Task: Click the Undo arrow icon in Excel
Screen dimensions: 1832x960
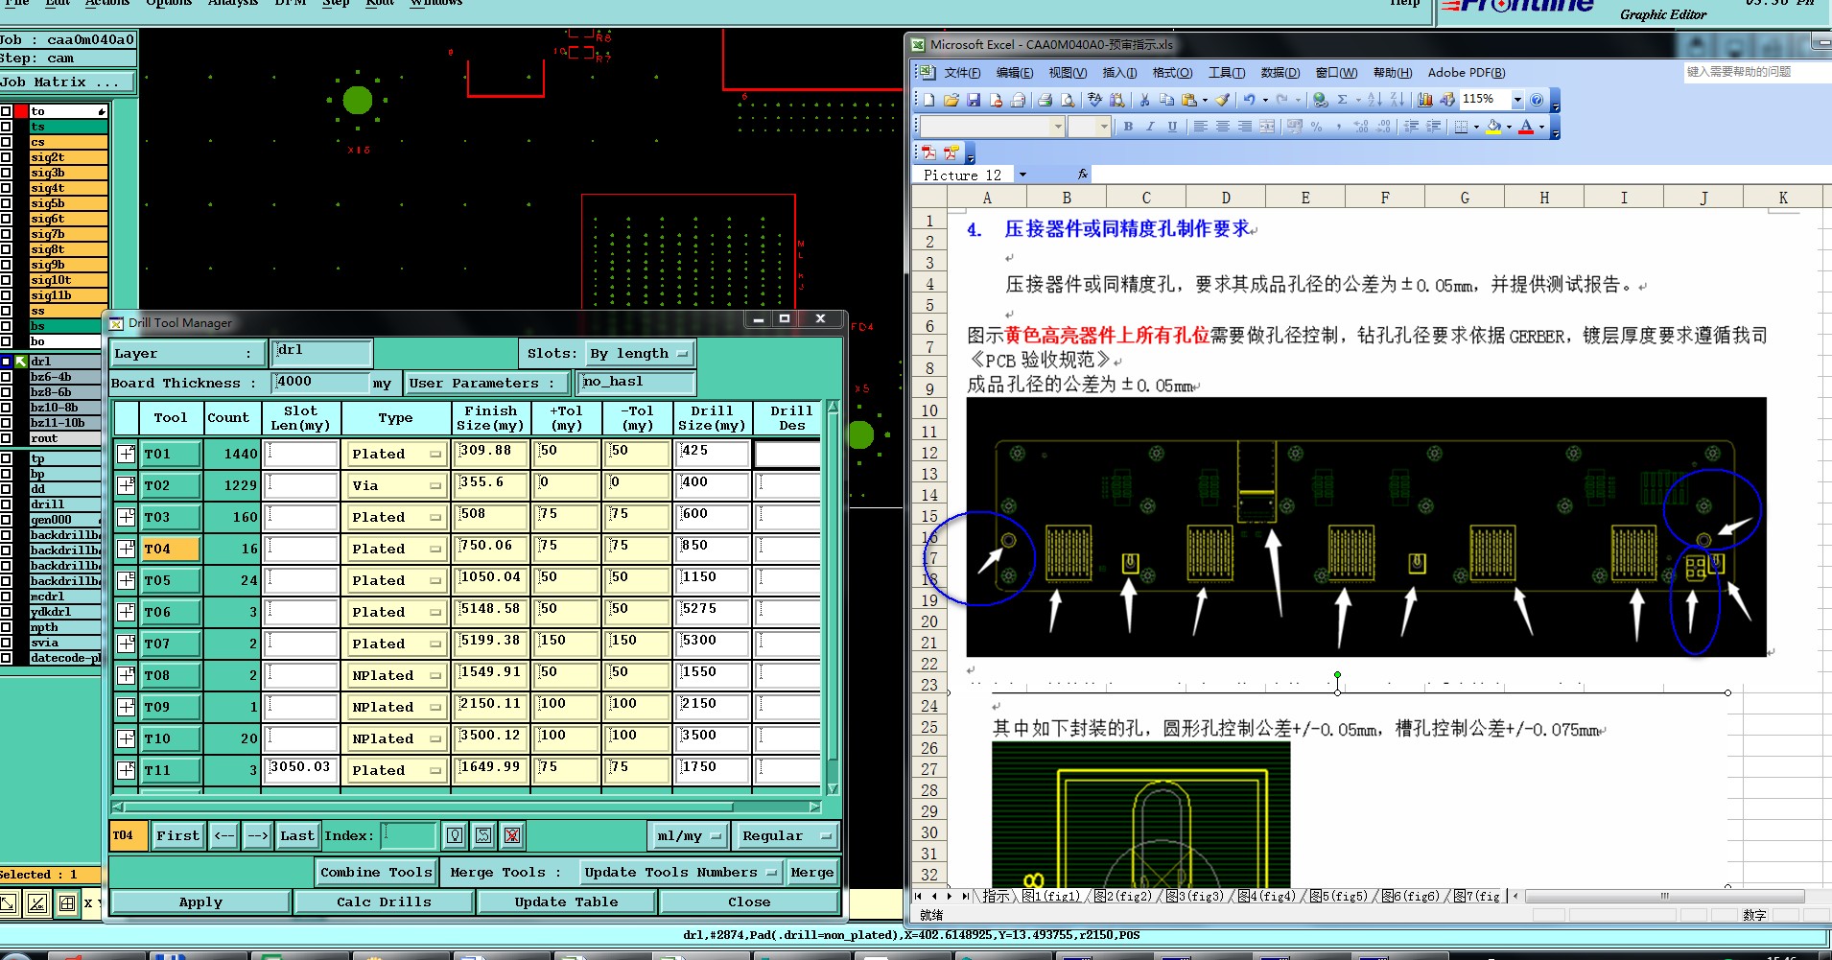Action: click(x=1249, y=100)
